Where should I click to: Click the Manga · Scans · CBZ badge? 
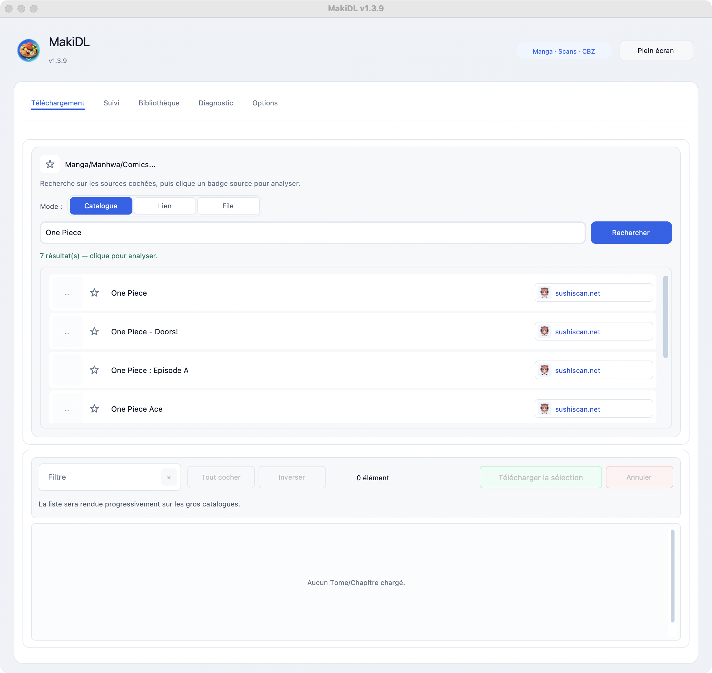pyautogui.click(x=564, y=51)
